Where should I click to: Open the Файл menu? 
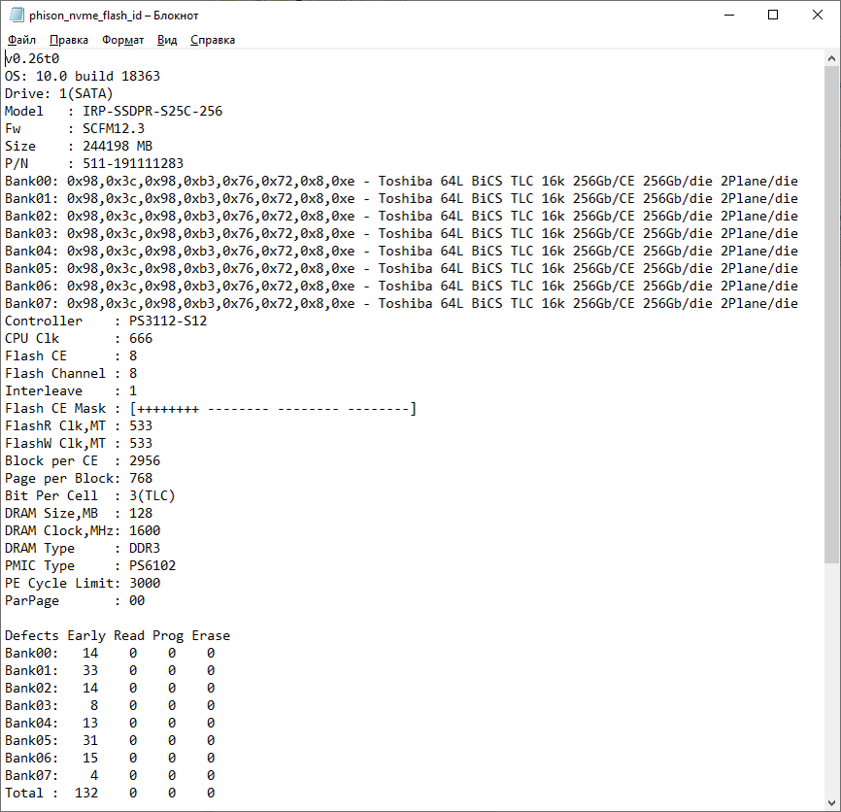(21, 40)
